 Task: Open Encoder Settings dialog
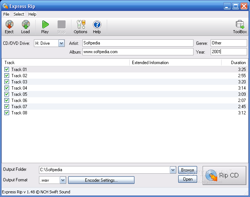coord(101,180)
